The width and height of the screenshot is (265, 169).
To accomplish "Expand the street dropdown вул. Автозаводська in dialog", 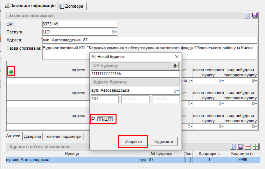I will coord(176,91).
